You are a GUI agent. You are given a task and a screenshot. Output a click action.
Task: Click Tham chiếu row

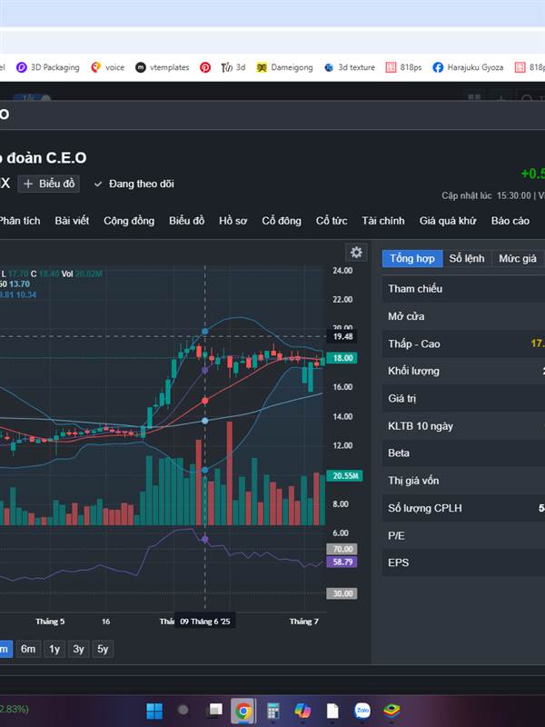(x=463, y=288)
